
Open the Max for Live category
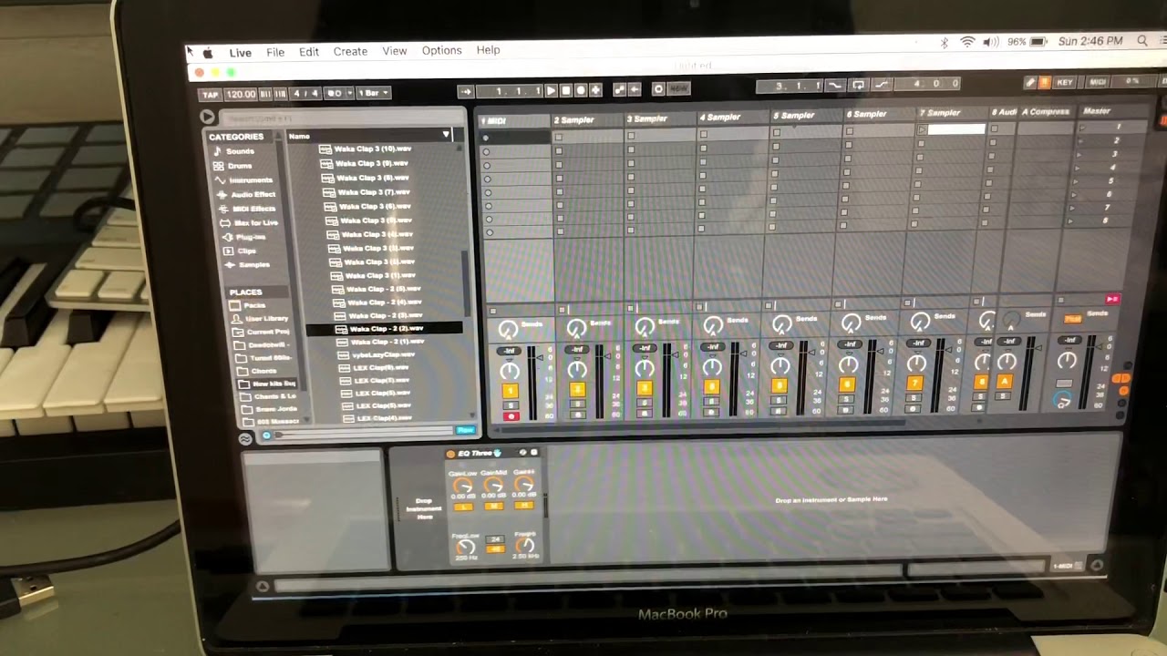(250, 222)
